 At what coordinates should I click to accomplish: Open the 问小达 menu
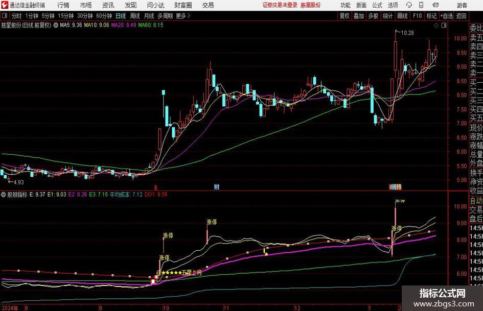(155, 5)
